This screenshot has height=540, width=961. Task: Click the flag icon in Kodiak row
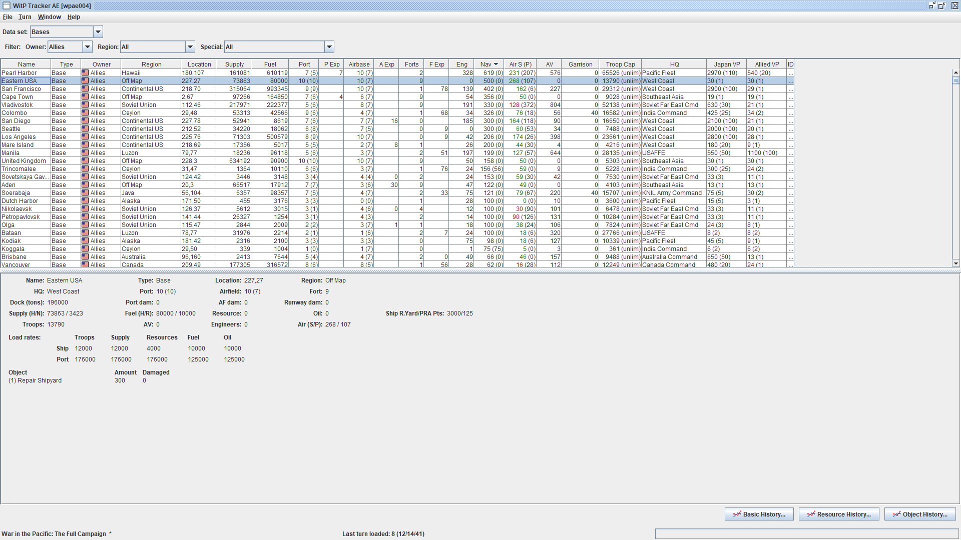85,241
